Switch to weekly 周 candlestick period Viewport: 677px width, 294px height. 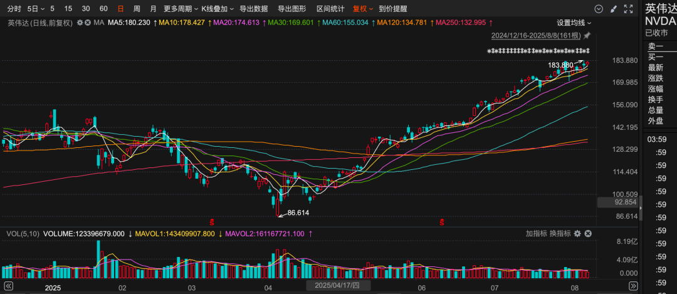pos(137,9)
